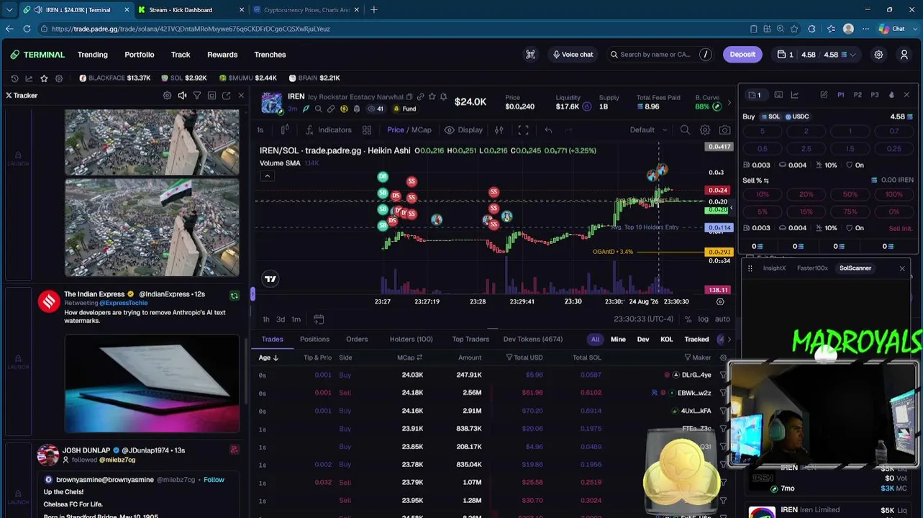Open chart settings gear
This screenshot has height=518, width=923.
(705, 130)
